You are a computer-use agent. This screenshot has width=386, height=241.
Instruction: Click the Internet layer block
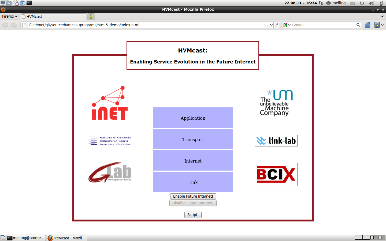193,160
